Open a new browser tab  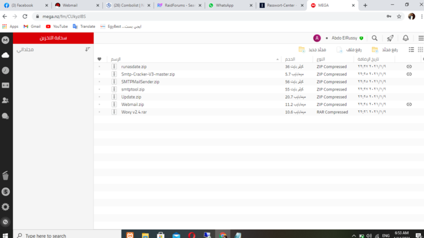[365, 6]
